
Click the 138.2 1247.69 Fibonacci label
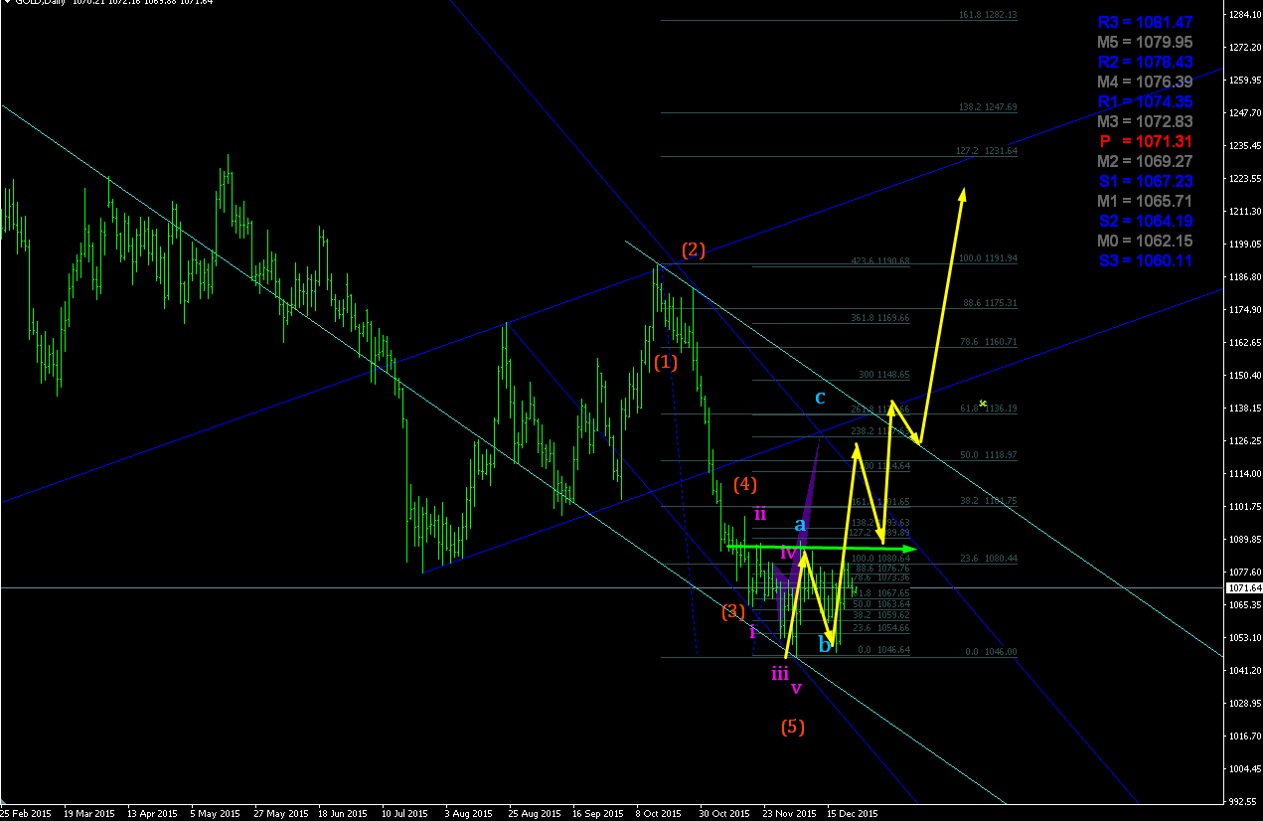tap(988, 106)
